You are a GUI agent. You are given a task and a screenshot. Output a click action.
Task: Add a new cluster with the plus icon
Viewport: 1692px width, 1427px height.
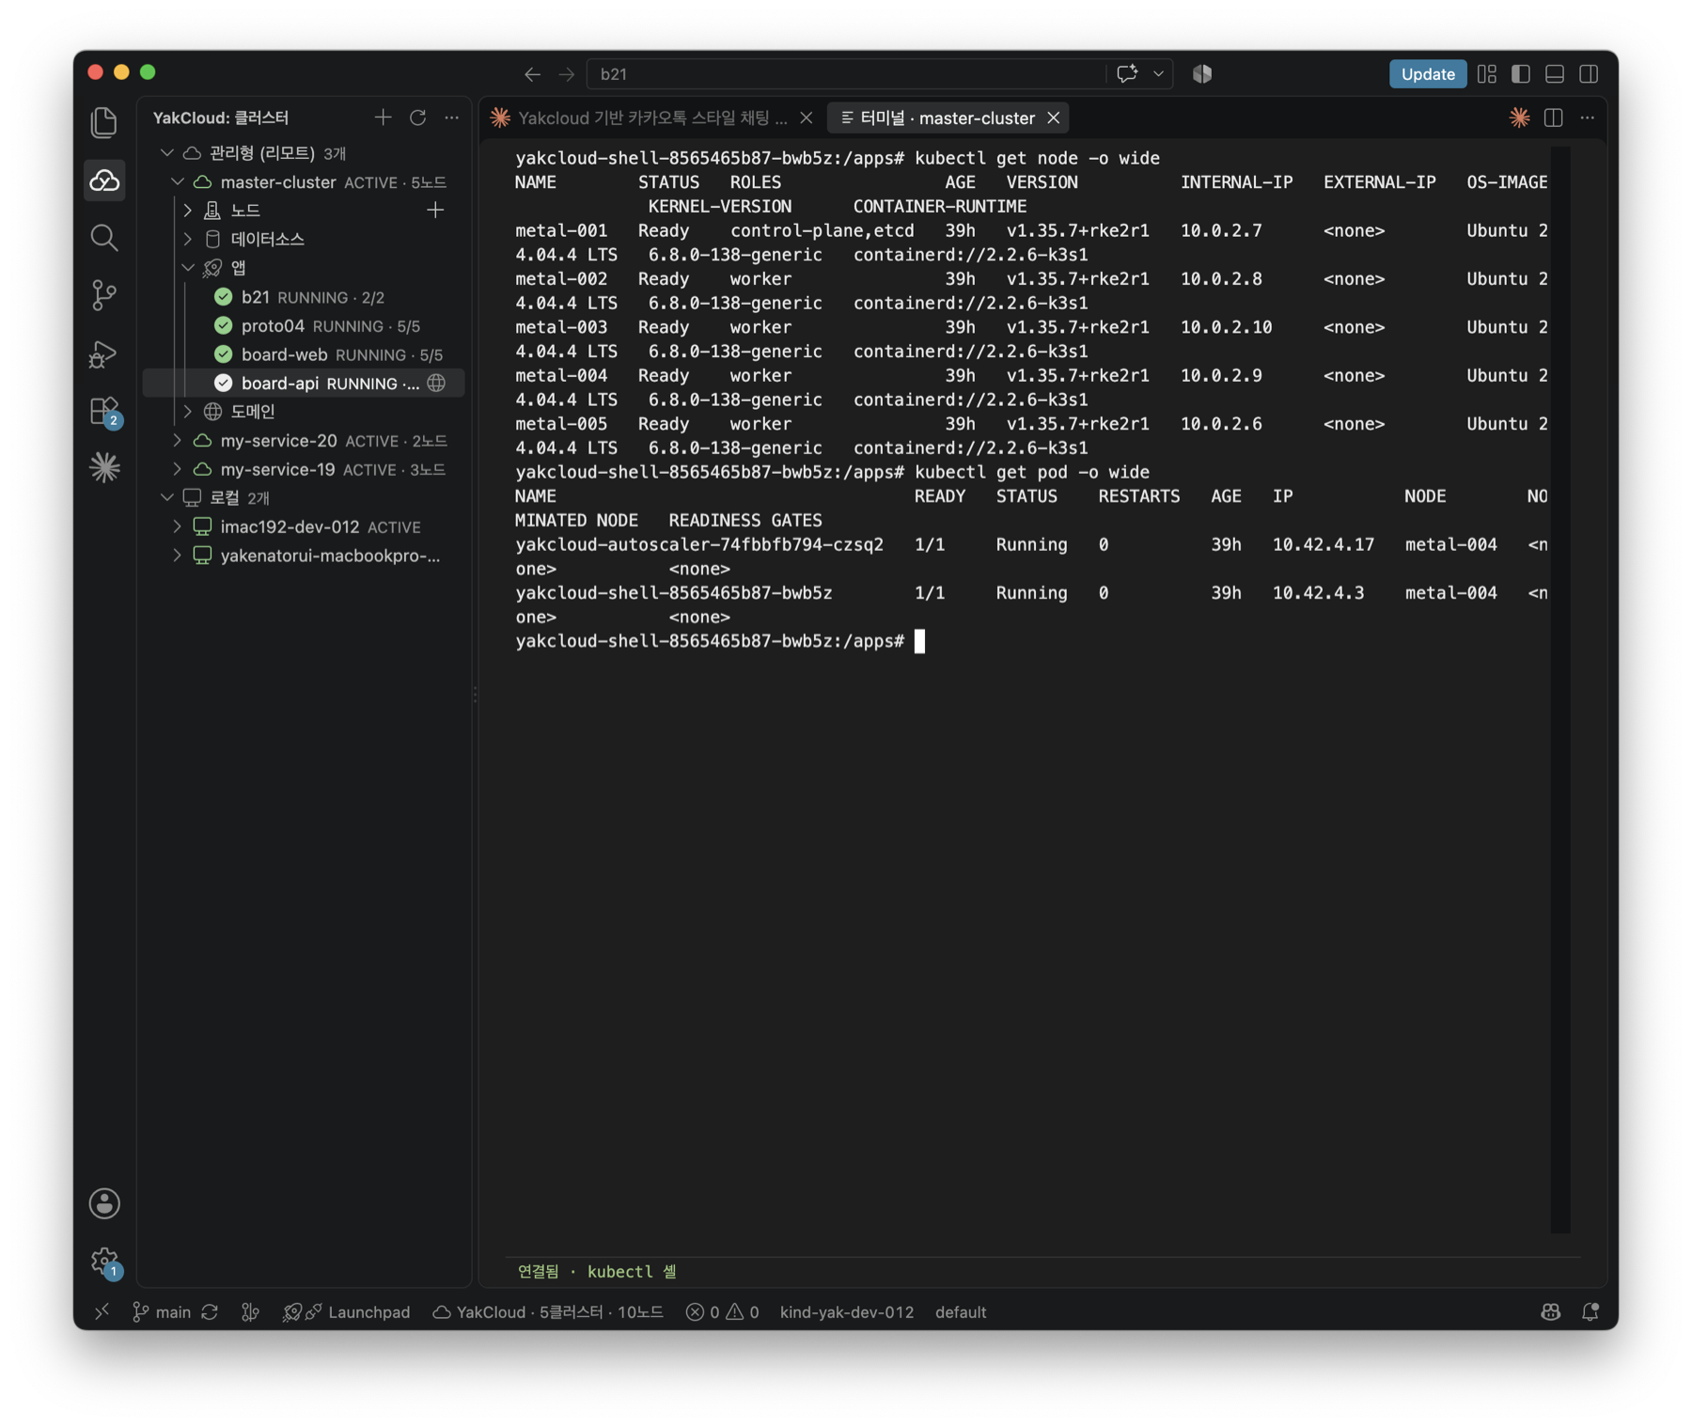(x=383, y=118)
